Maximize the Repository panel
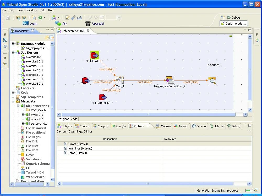This screenshot has height=196, width=262. 52,30
